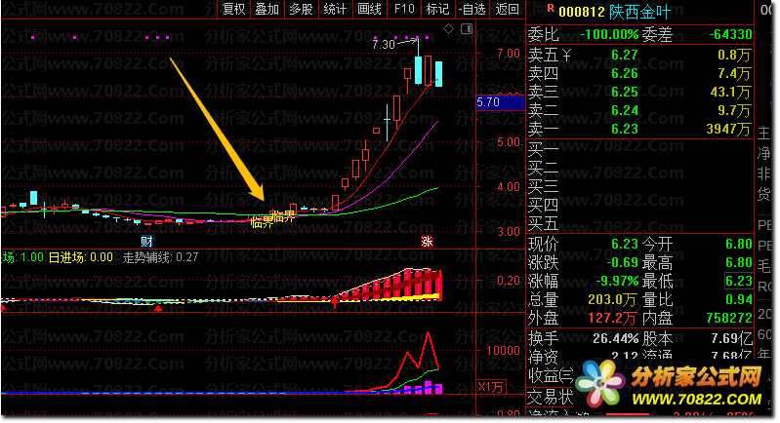The height and width of the screenshot is (423, 780).
Task: Click the 财 marker on the chart axis
Action: [x=146, y=242]
